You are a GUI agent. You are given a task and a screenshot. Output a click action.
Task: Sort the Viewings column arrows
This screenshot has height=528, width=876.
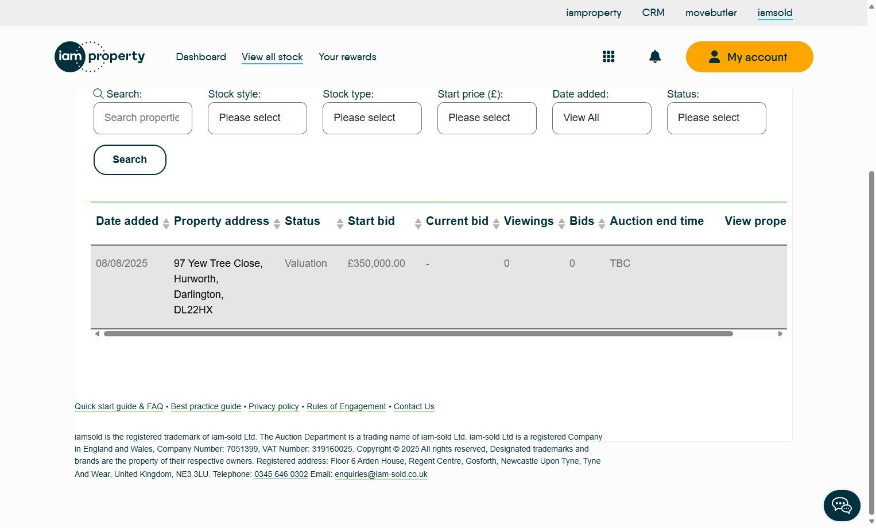pyautogui.click(x=561, y=223)
